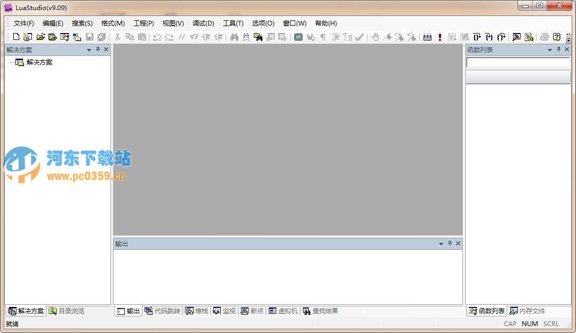The image size is (576, 333).
Task: Pin the 输出 panel
Action: click(x=449, y=243)
